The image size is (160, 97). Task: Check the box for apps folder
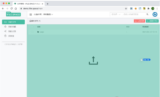tap(32, 32)
